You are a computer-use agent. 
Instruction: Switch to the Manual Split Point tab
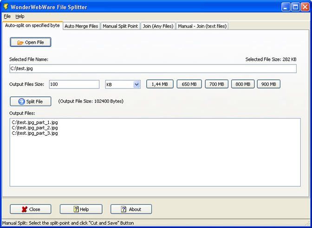[120, 26]
